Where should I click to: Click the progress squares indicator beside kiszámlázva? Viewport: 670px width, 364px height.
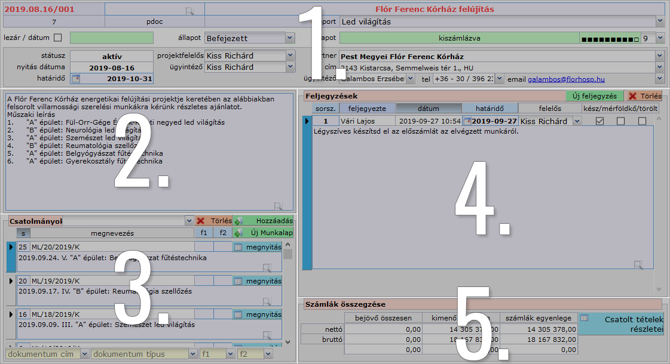pyautogui.click(x=609, y=38)
